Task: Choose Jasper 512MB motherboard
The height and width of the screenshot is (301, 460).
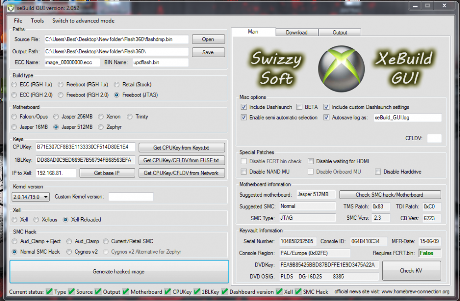Action: pos(73,127)
